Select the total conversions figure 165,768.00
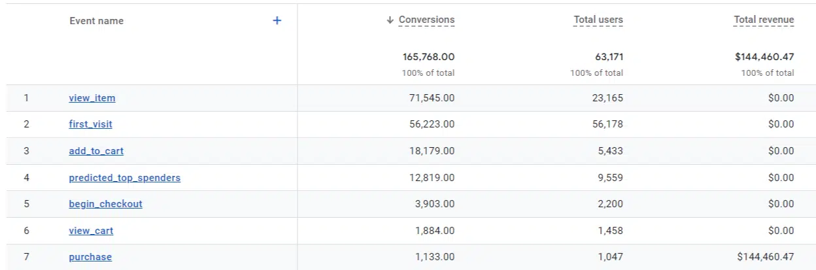 (428, 57)
